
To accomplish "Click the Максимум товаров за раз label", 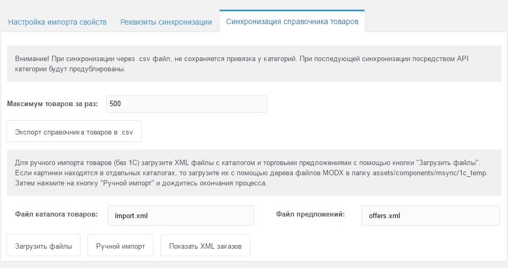I will click(53, 104).
